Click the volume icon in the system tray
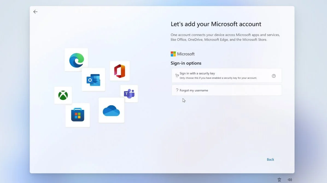The width and height of the screenshot is (327, 183). [x=290, y=180]
